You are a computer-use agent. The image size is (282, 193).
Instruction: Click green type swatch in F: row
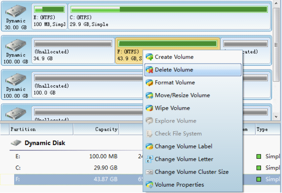[259, 179]
